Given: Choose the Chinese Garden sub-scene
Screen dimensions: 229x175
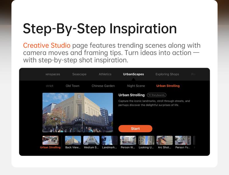Looking at the screenshot, I should click(x=103, y=86).
